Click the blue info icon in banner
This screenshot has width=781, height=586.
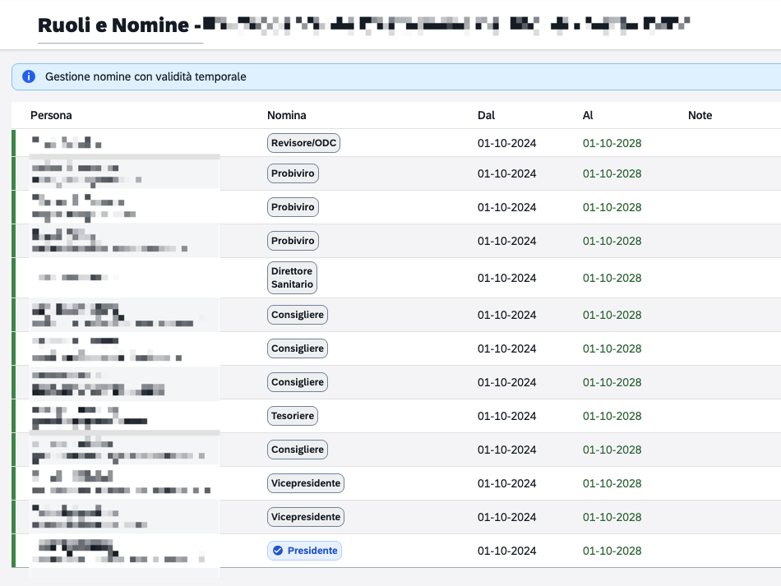[x=29, y=76]
